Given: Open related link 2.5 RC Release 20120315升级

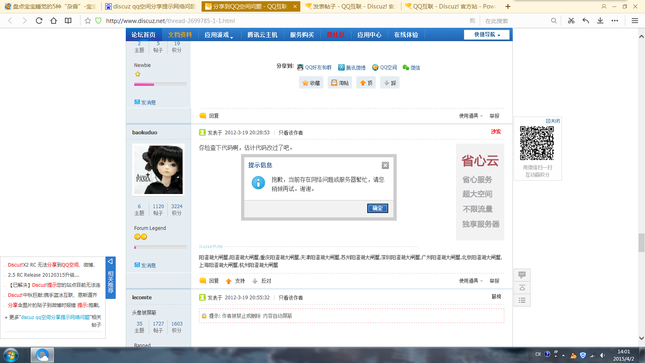Looking at the screenshot, I should [x=44, y=275].
